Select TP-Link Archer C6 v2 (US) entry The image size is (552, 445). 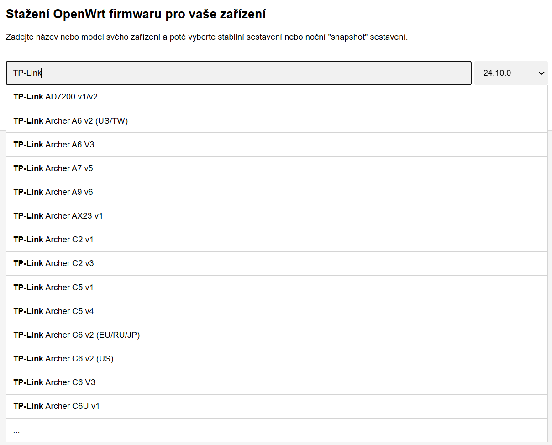coord(63,359)
